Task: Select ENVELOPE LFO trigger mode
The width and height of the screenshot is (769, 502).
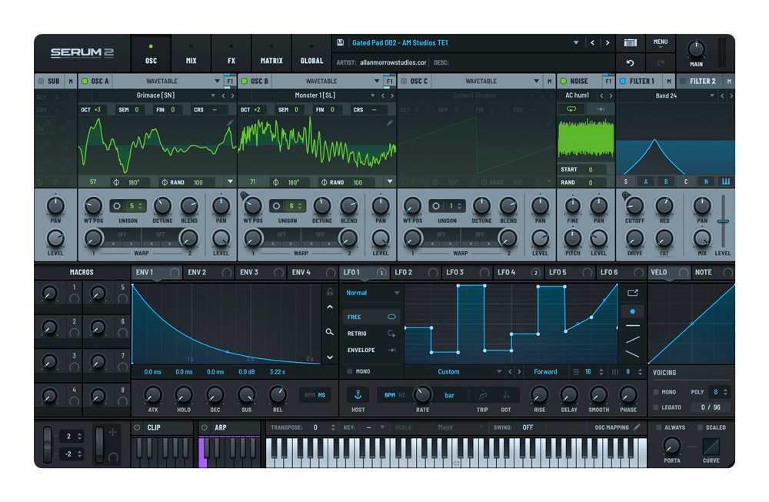Action: point(371,350)
